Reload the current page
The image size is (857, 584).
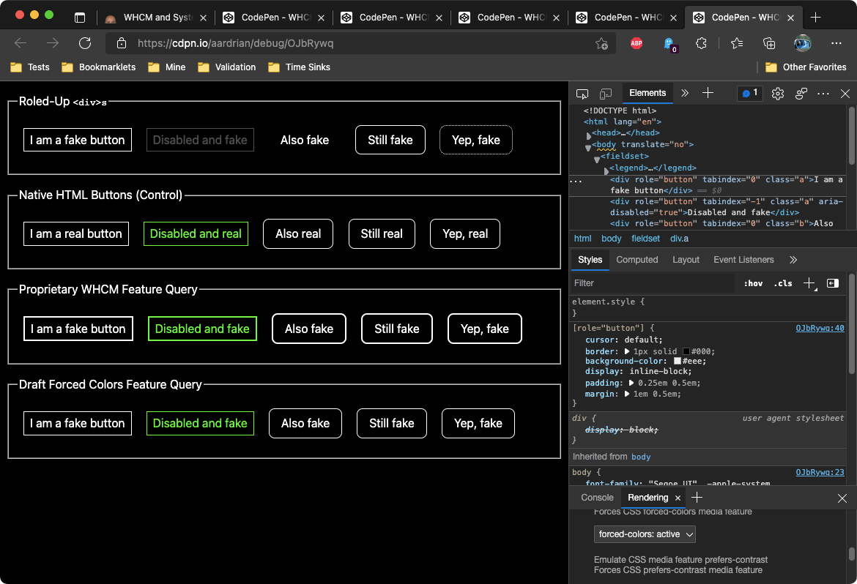click(x=85, y=43)
